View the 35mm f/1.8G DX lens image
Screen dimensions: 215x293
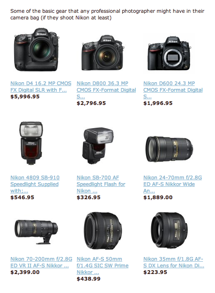pos(169,231)
